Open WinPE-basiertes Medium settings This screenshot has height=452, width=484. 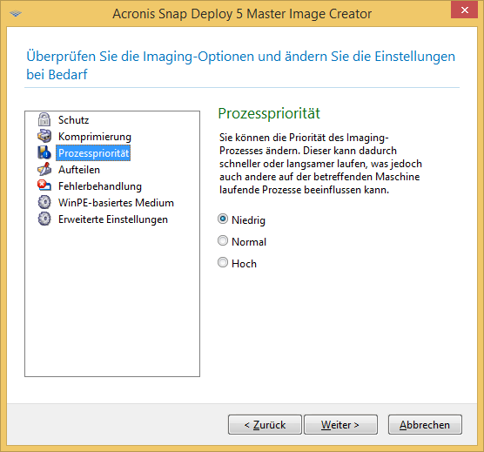coord(116,203)
